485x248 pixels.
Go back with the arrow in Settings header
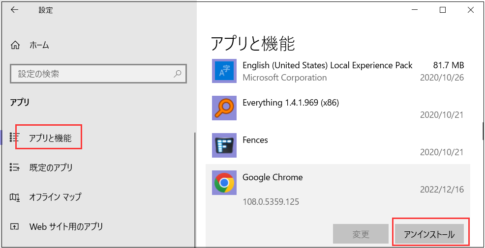(x=15, y=10)
